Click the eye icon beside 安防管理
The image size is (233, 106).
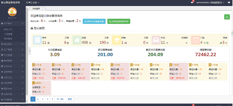click(x=2, y=72)
